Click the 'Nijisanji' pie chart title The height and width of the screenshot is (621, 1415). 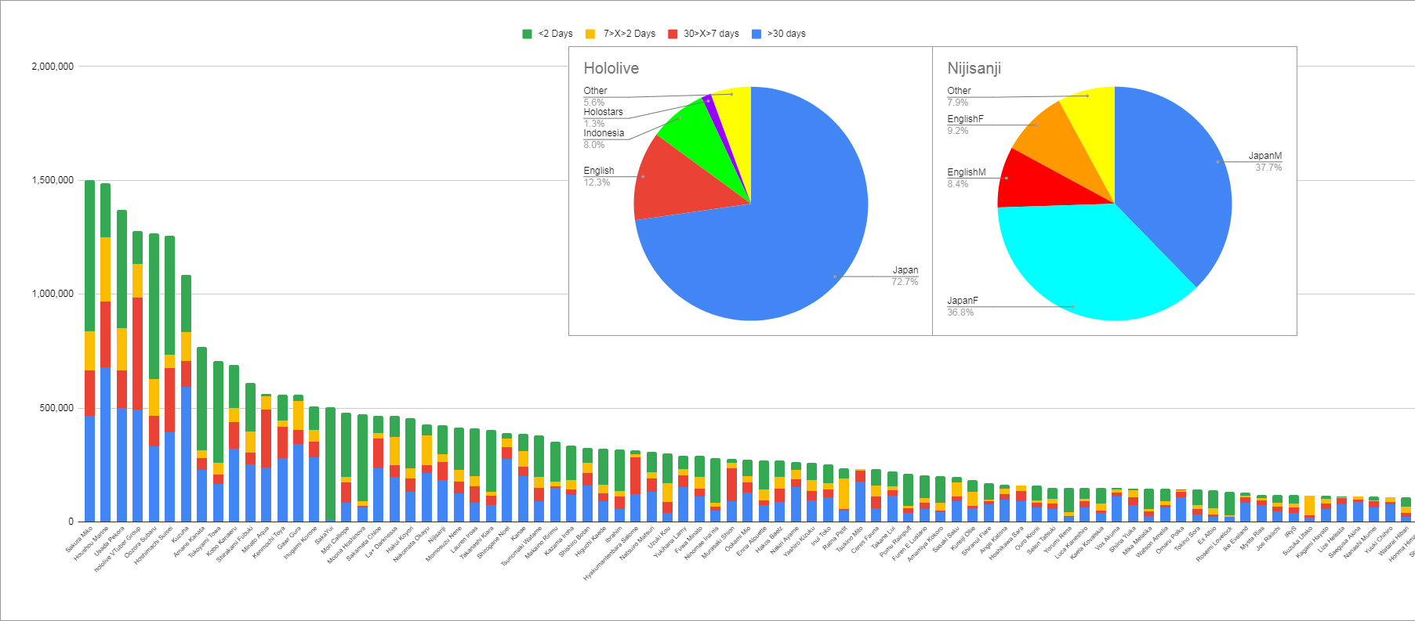click(x=974, y=68)
